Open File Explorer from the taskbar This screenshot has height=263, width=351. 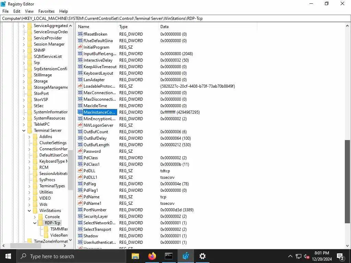point(135,256)
